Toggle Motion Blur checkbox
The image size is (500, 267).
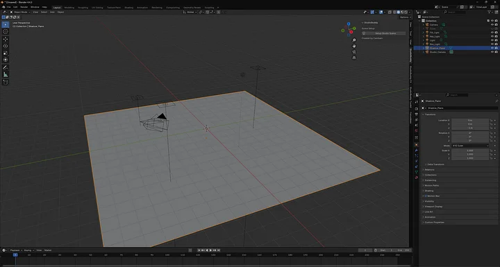[x=426, y=196]
